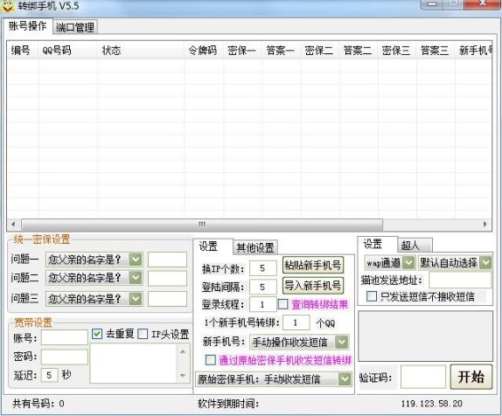Click the table scrollbar left arrow
Screen dimensions: 502x416
pos(13,224)
